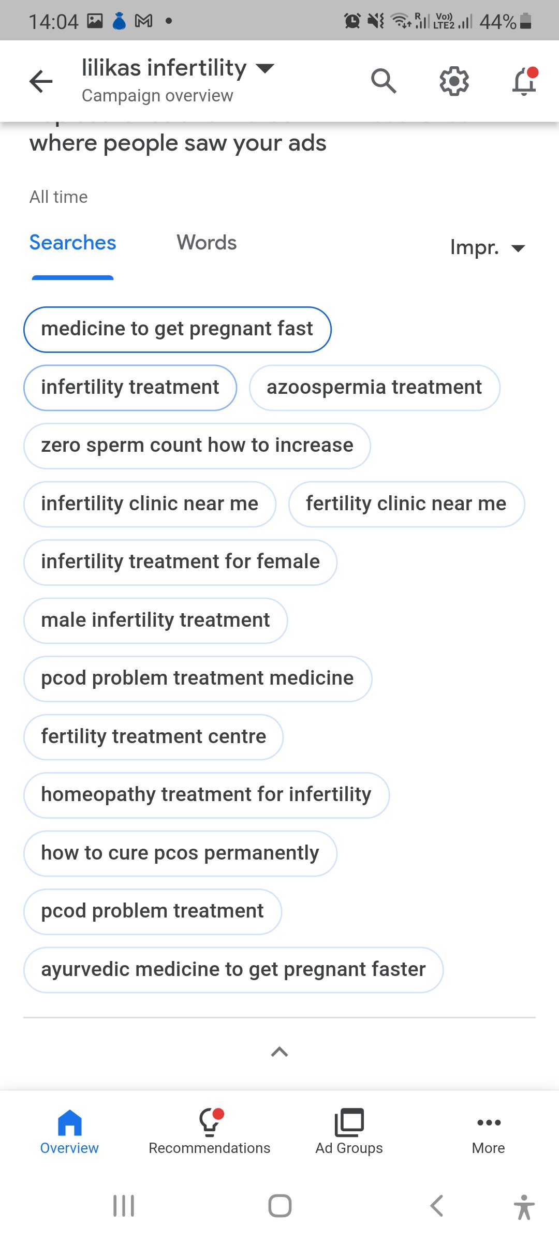Choose "fertility clinic near me" chip
Viewport: 559px width, 1242px height.
click(406, 504)
